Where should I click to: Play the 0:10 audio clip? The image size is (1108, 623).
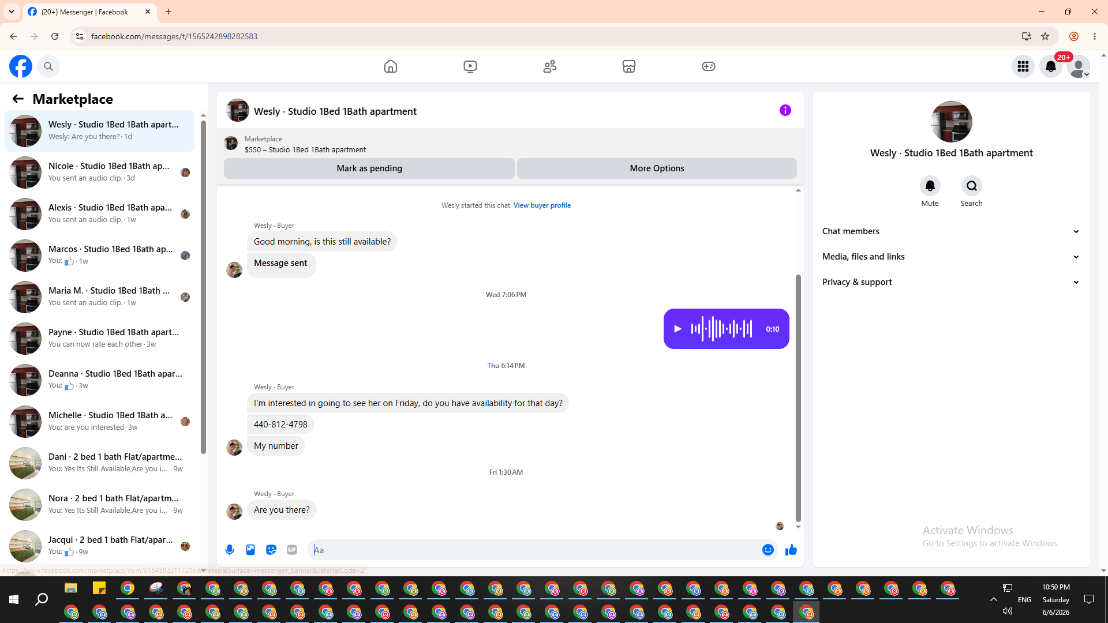pos(678,329)
